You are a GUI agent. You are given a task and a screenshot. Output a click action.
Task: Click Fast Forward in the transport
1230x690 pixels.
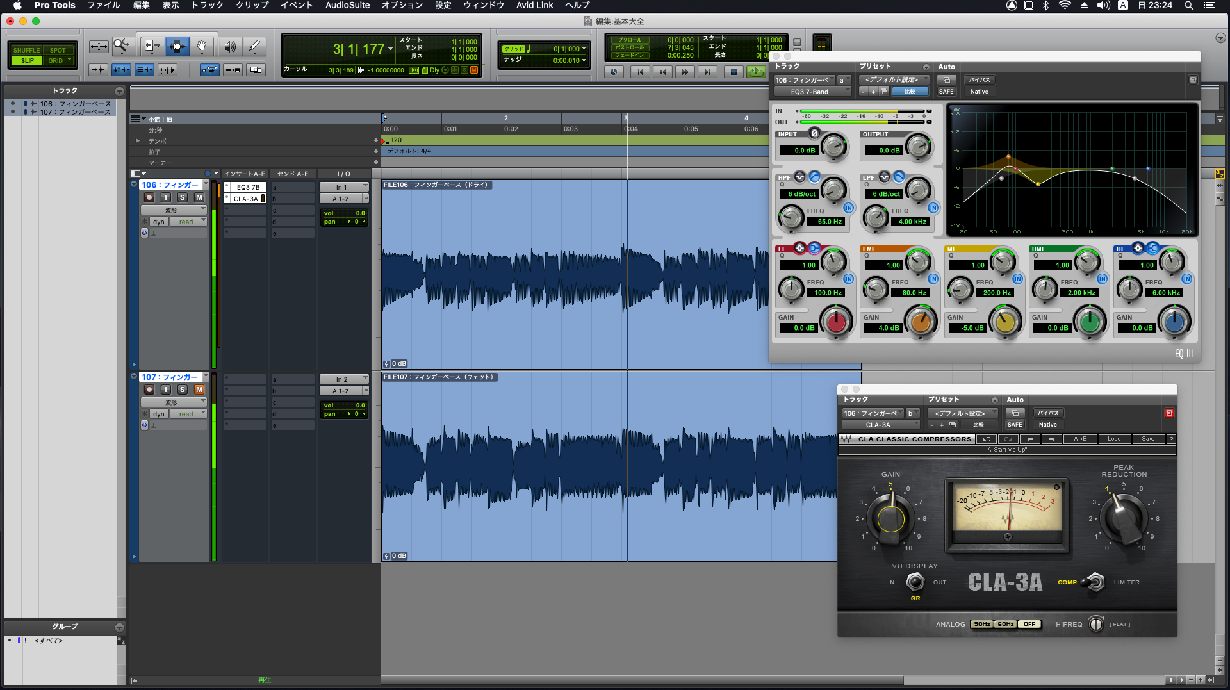point(685,72)
